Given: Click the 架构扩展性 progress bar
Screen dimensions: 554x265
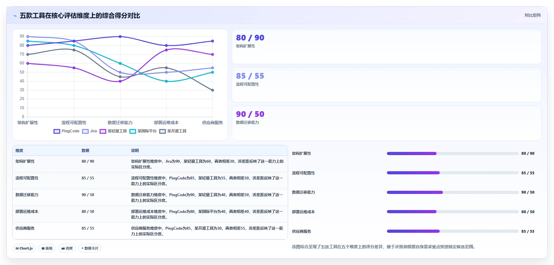Looking at the screenshot, I should pyautogui.click(x=453, y=154).
